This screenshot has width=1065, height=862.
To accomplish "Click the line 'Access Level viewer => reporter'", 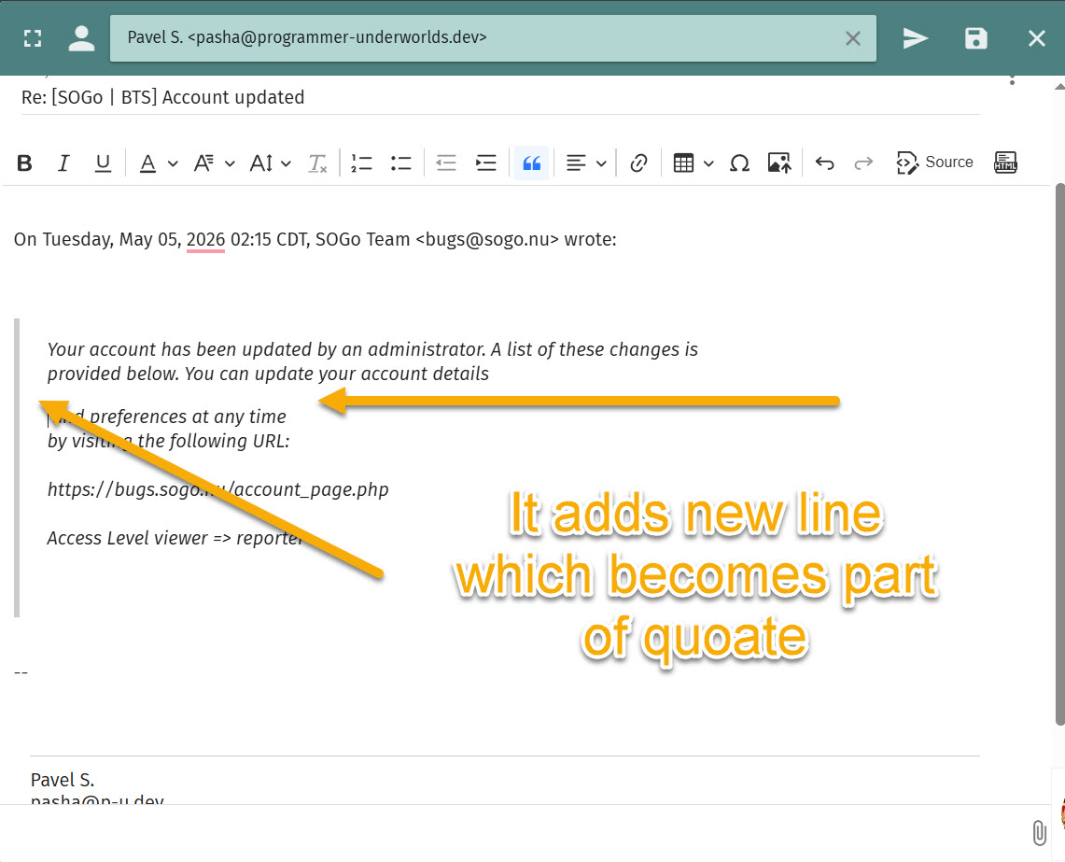I will click(175, 538).
